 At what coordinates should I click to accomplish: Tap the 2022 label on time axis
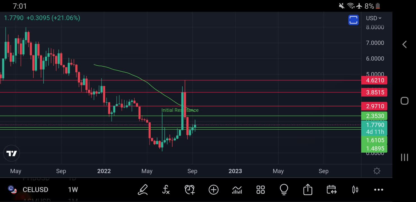pyautogui.click(x=104, y=171)
